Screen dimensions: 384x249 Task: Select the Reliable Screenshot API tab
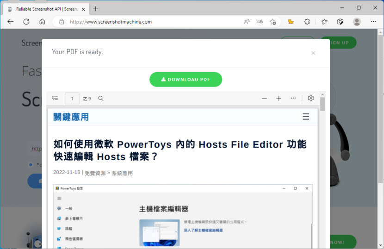point(47,9)
